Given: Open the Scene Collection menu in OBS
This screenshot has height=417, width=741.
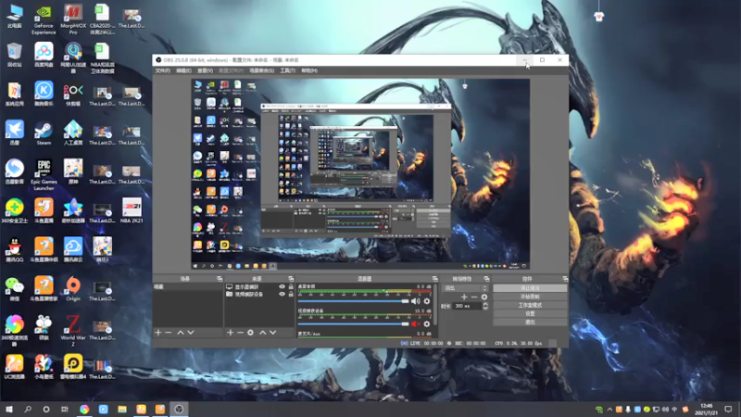Looking at the screenshot, I should point(261,70).
